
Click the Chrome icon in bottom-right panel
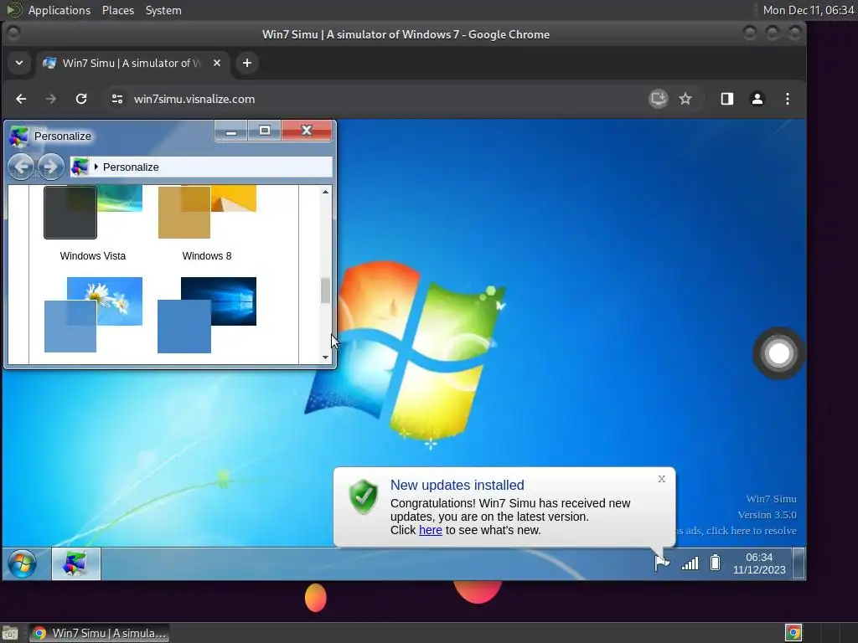coord(793,633)
